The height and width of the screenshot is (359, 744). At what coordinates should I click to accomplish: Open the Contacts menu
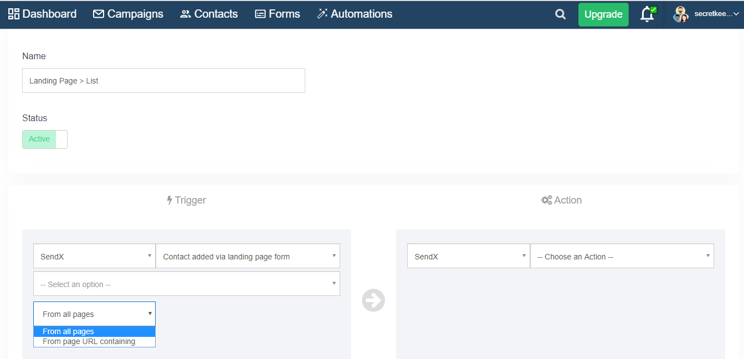point(209,14)
